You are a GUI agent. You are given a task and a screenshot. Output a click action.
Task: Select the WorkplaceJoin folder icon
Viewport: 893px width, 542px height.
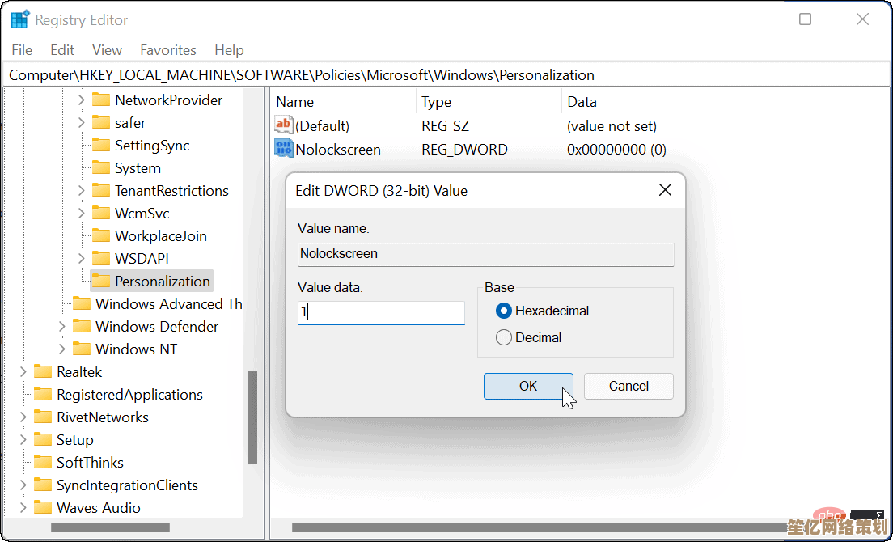coord(101,235)
